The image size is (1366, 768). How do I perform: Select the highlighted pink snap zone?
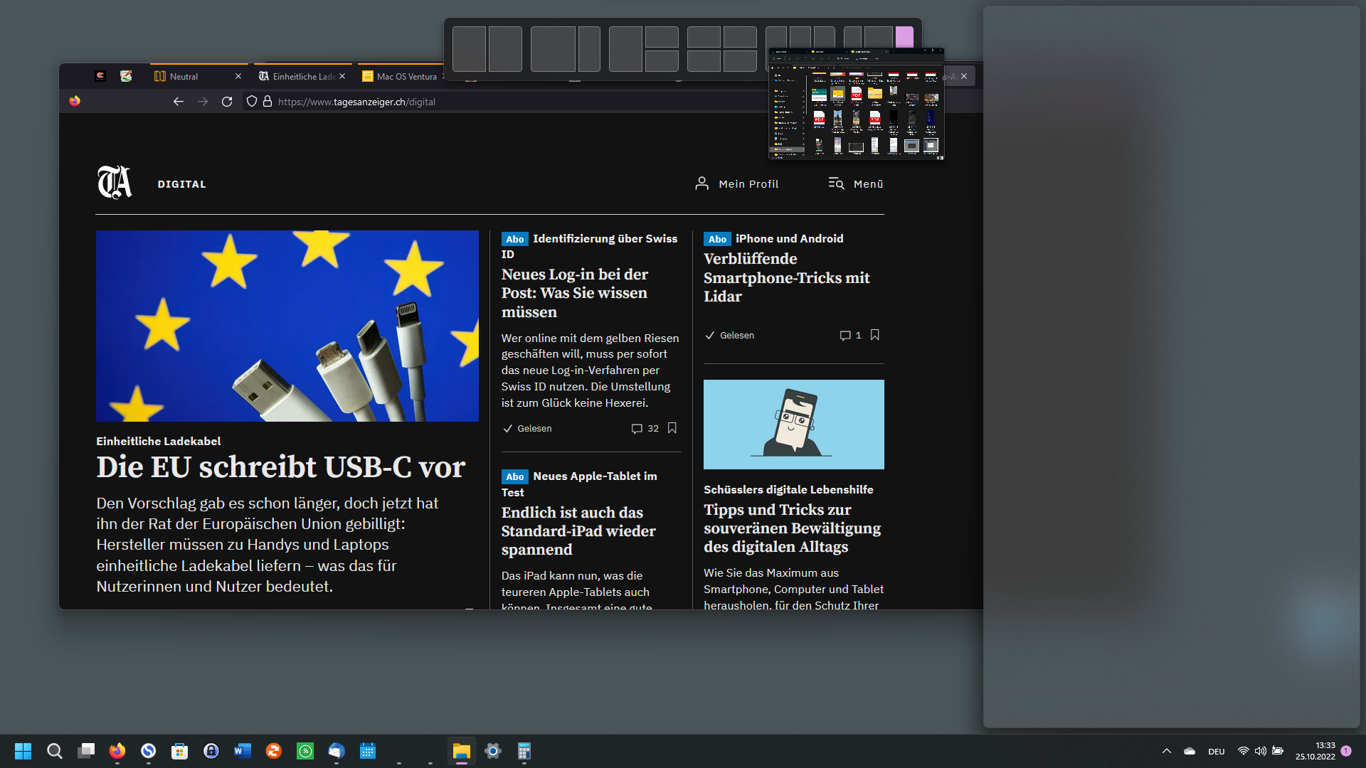coord(904,38)
